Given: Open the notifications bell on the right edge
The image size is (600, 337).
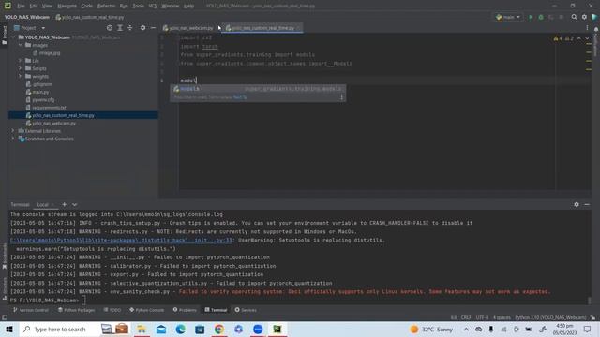Looking at the screenshot, I should point(596,29).
